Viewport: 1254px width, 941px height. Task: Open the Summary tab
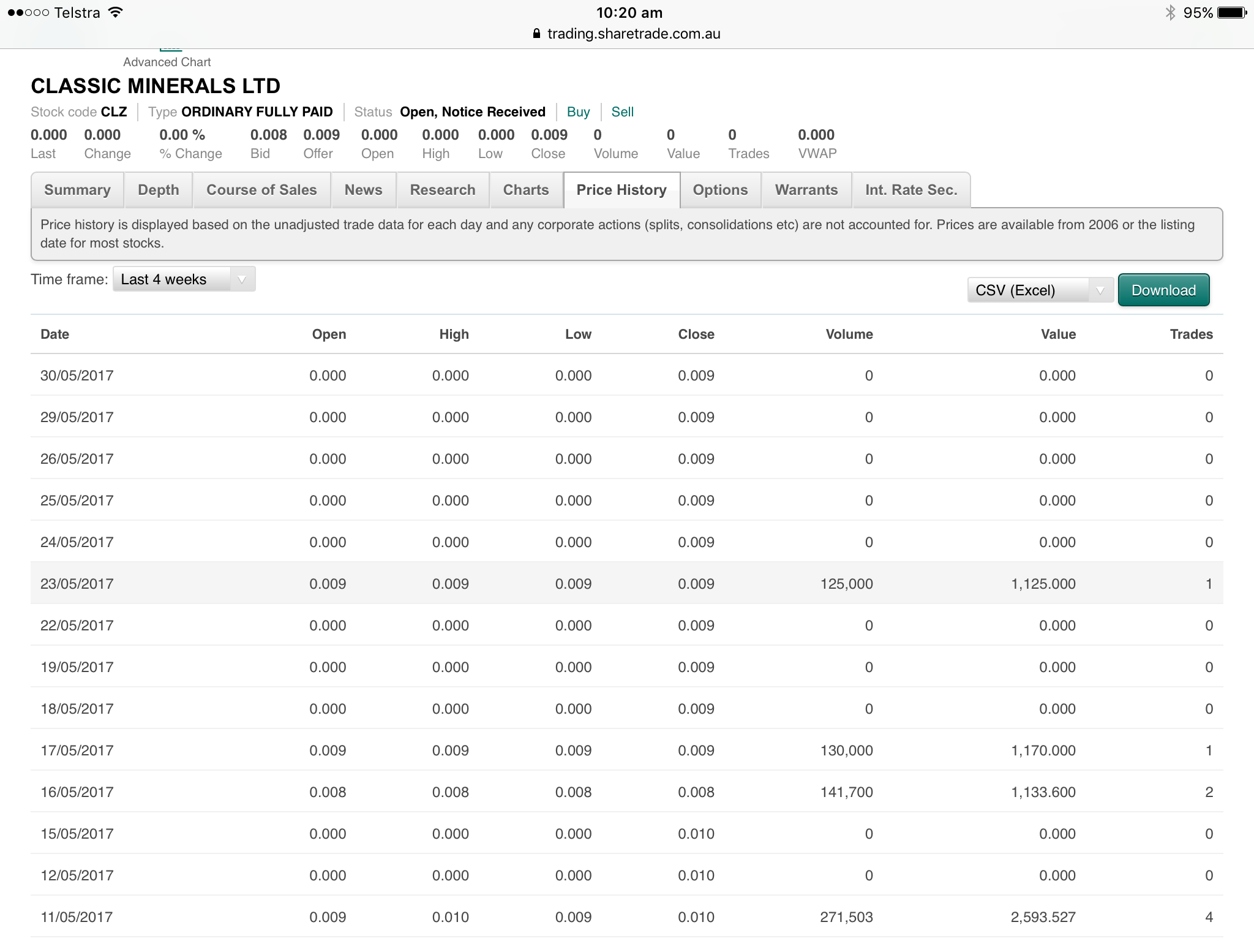tap(77, 190)
